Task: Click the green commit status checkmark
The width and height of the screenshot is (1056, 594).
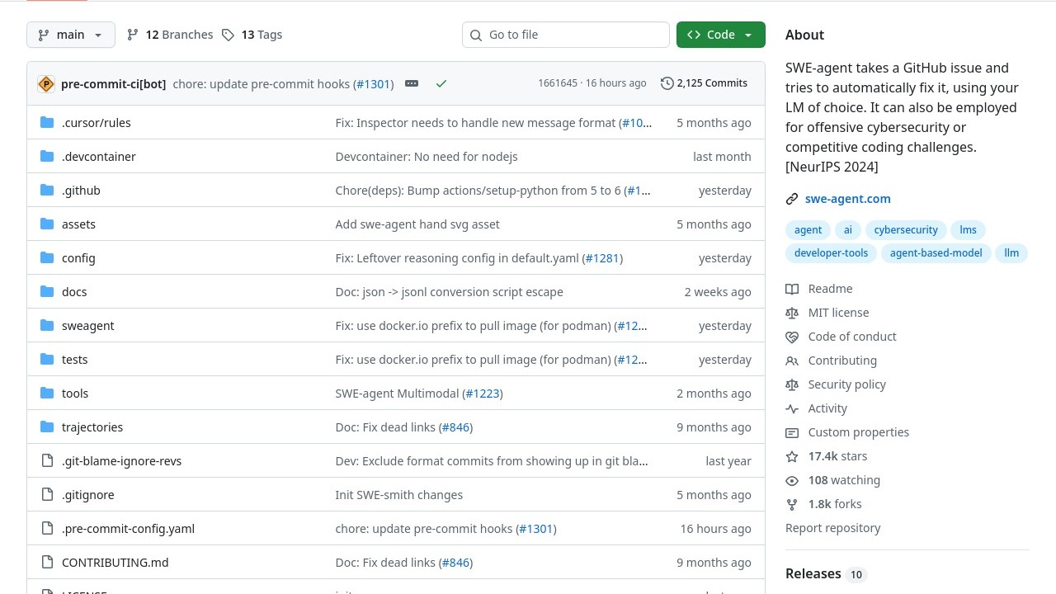Action: (x=441, y=83)
